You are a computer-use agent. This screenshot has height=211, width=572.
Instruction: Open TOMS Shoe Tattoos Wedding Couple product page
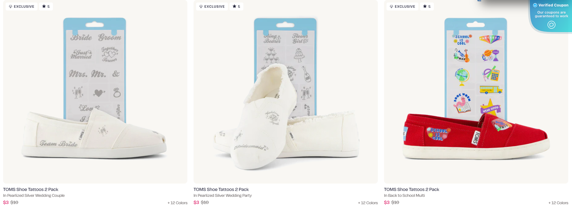click(30, 189)
